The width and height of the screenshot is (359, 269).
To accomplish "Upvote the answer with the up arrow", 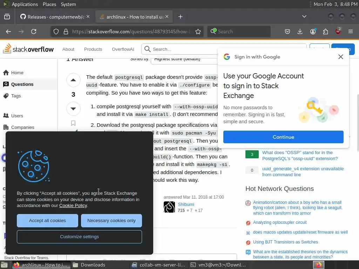I will 73,80.
